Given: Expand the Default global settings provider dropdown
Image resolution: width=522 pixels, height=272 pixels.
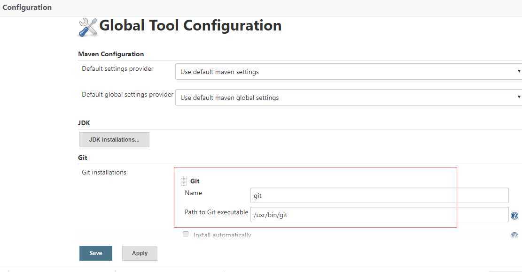Looking at the screenshot, I should coord(349,97).
